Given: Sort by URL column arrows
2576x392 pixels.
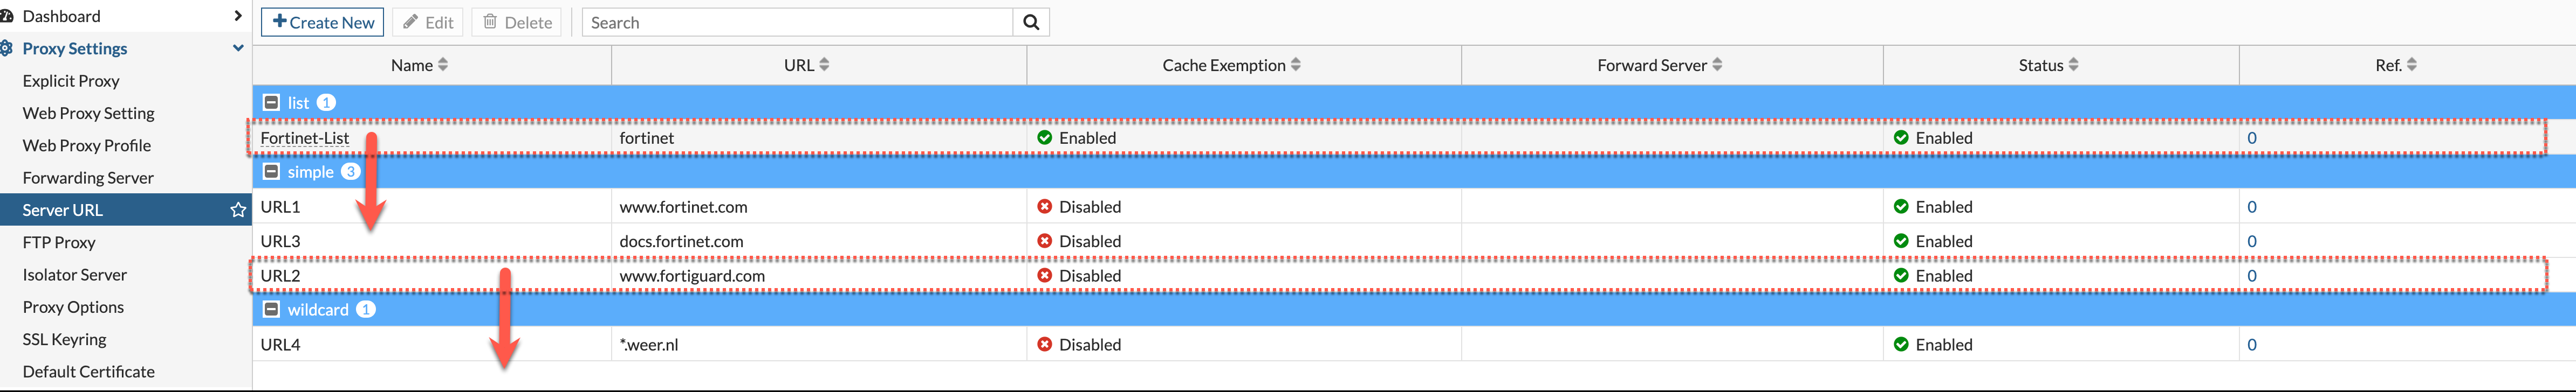Looking at the screenshot, I should [x=824, y=65].
